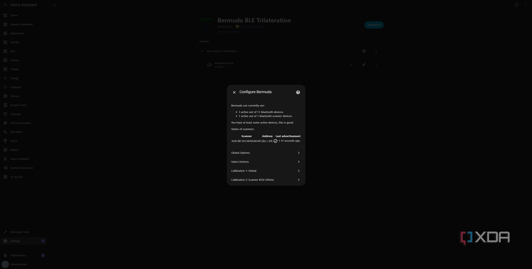532x269 pixels.
Task: Open settings gear for Bermuda BLE Trilateration
Action: (x=364, y=51)
